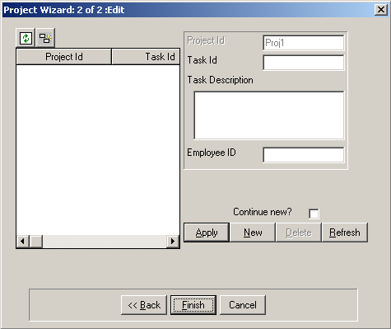This screenshot has height=329, width=391.
Task: Click the Delete button
Action: 299,233
